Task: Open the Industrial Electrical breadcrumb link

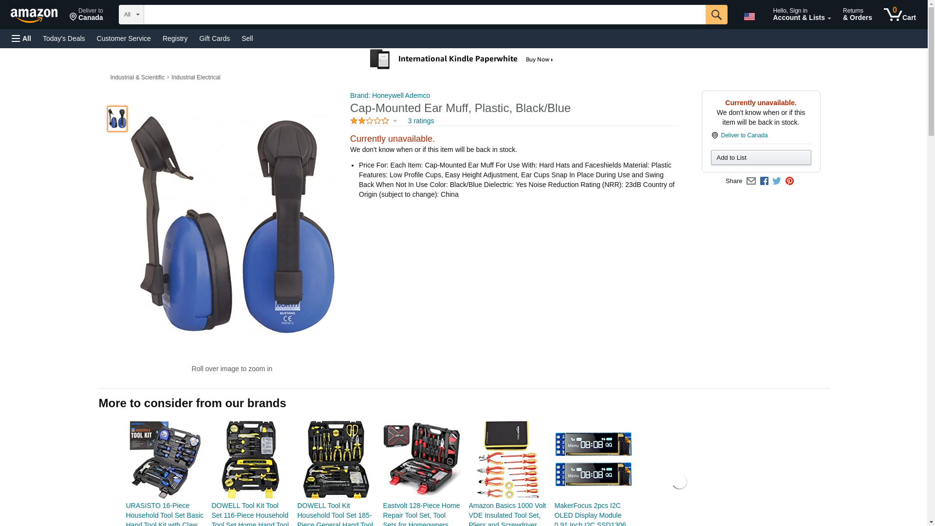Action: pos(196,77)
